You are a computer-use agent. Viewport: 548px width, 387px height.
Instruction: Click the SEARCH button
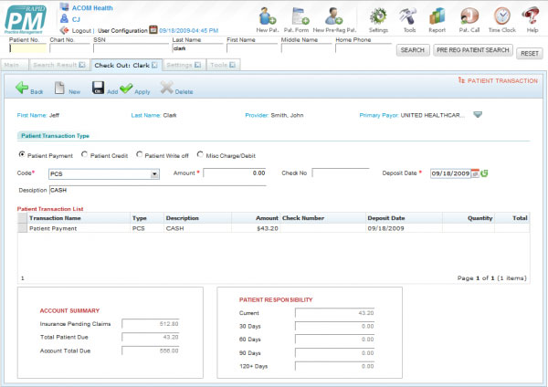click(412, 50)
